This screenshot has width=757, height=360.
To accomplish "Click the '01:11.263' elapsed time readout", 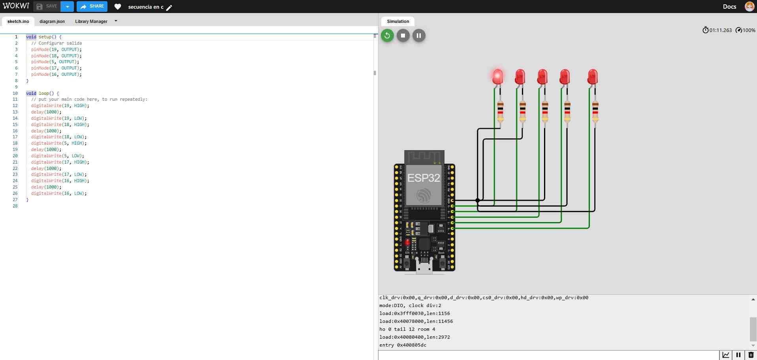I will point(720,30).
